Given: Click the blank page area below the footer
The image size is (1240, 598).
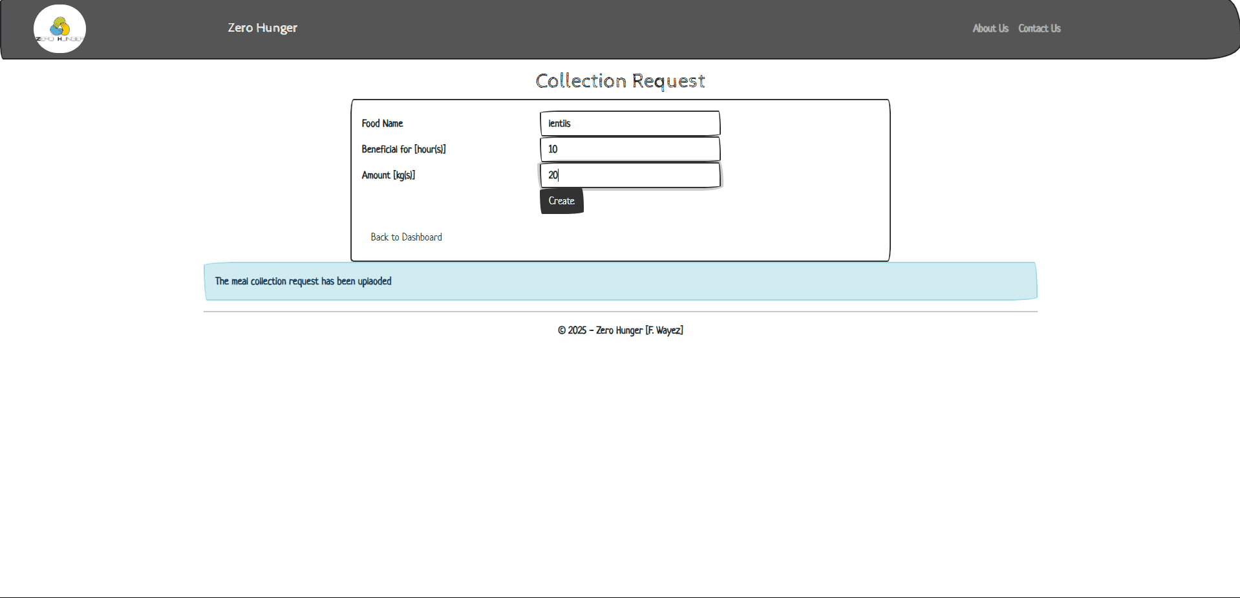Looking at the screenshot, I should tap(620, 465).
